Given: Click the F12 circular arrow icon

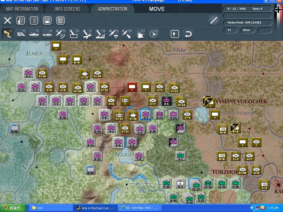Looking at the screenshot, I should (x=154, y=34).
